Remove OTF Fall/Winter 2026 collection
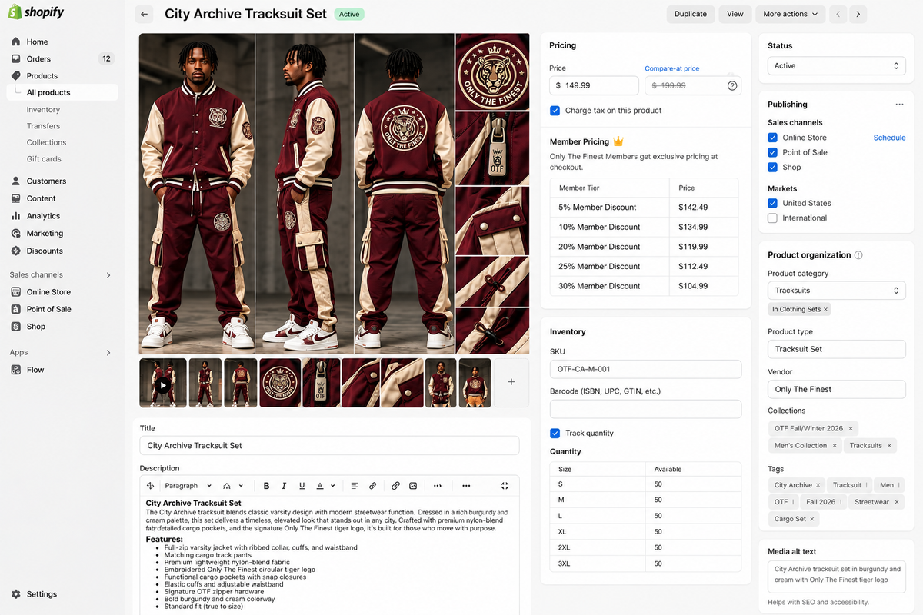This screenshot has height=615, width=923. click(x=851, y=428)
